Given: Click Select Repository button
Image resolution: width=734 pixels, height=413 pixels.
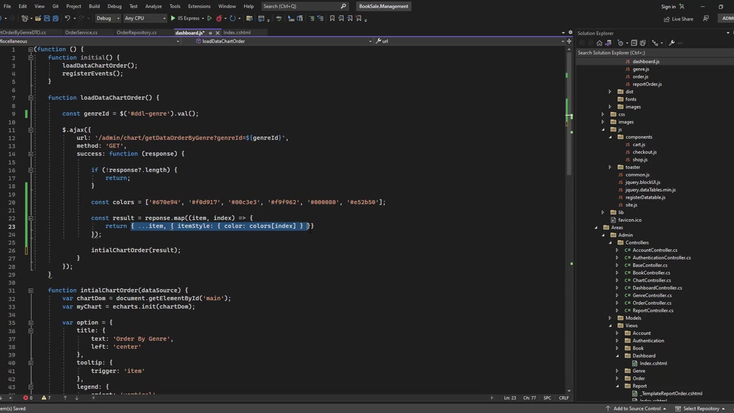Looking at the screenshot, I should pos(701,408).
